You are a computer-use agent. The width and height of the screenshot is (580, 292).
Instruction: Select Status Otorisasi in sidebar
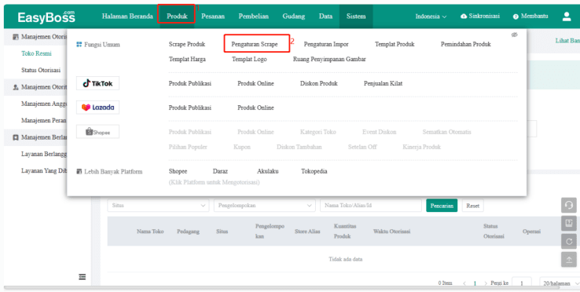(41, 70)
